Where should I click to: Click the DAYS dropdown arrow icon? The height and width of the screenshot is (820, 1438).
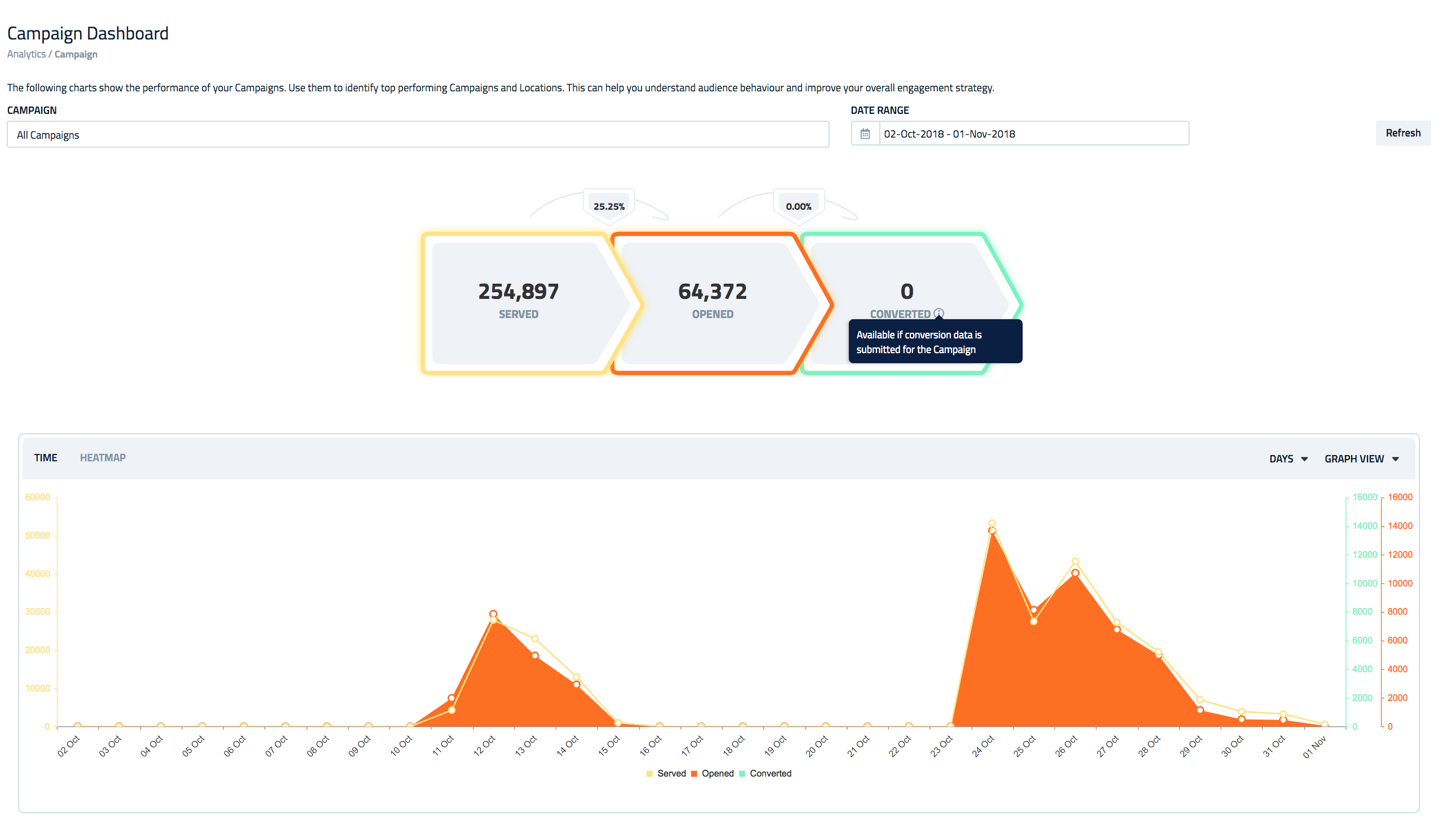coord(1304,459)
